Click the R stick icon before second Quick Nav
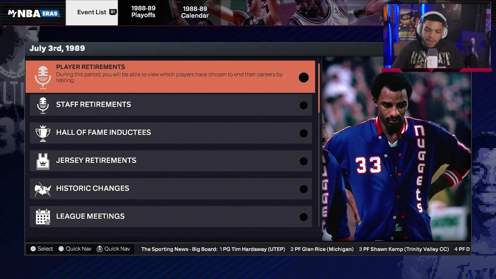The height and width of the screenshot is (279, 496). 100,249
